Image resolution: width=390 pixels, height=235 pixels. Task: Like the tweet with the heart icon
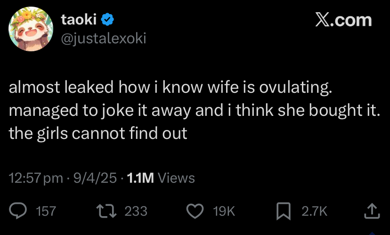click(x=195, y=211)
